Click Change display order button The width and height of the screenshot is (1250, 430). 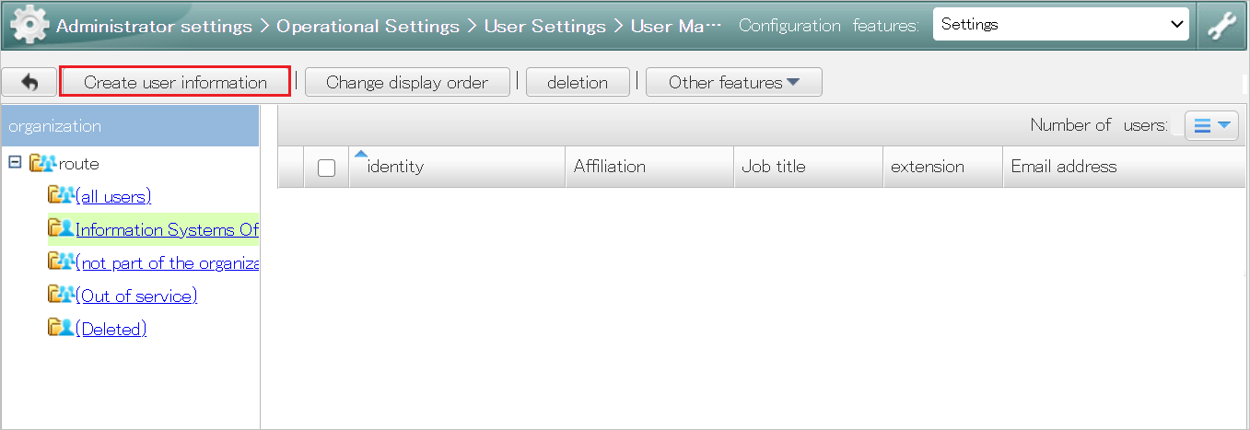click(x=407, y=82)
